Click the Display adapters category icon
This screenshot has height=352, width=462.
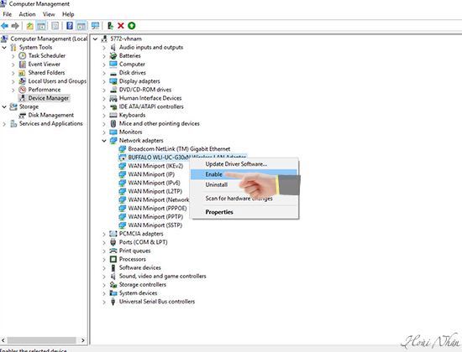click(x=113, y=81)
